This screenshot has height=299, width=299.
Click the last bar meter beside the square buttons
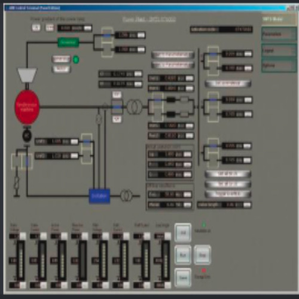(x=166, y=260)
